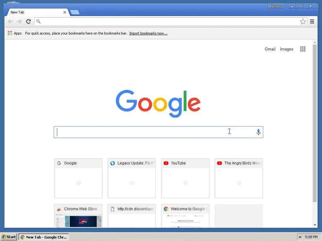Open the Google apps grid
This screenshot has width=322, height=241.
click(x=303, y=49)
